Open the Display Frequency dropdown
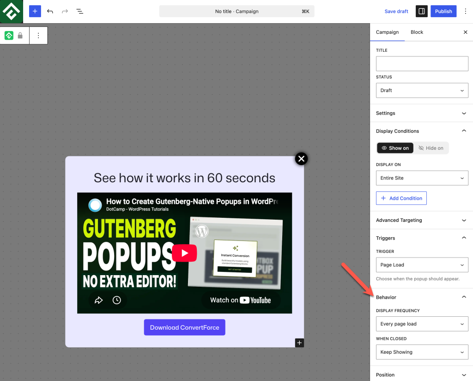The width and height of the screenshot is (473, 381). 422,324
